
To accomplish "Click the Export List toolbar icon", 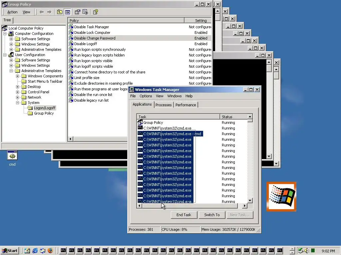I will point(85,12).
